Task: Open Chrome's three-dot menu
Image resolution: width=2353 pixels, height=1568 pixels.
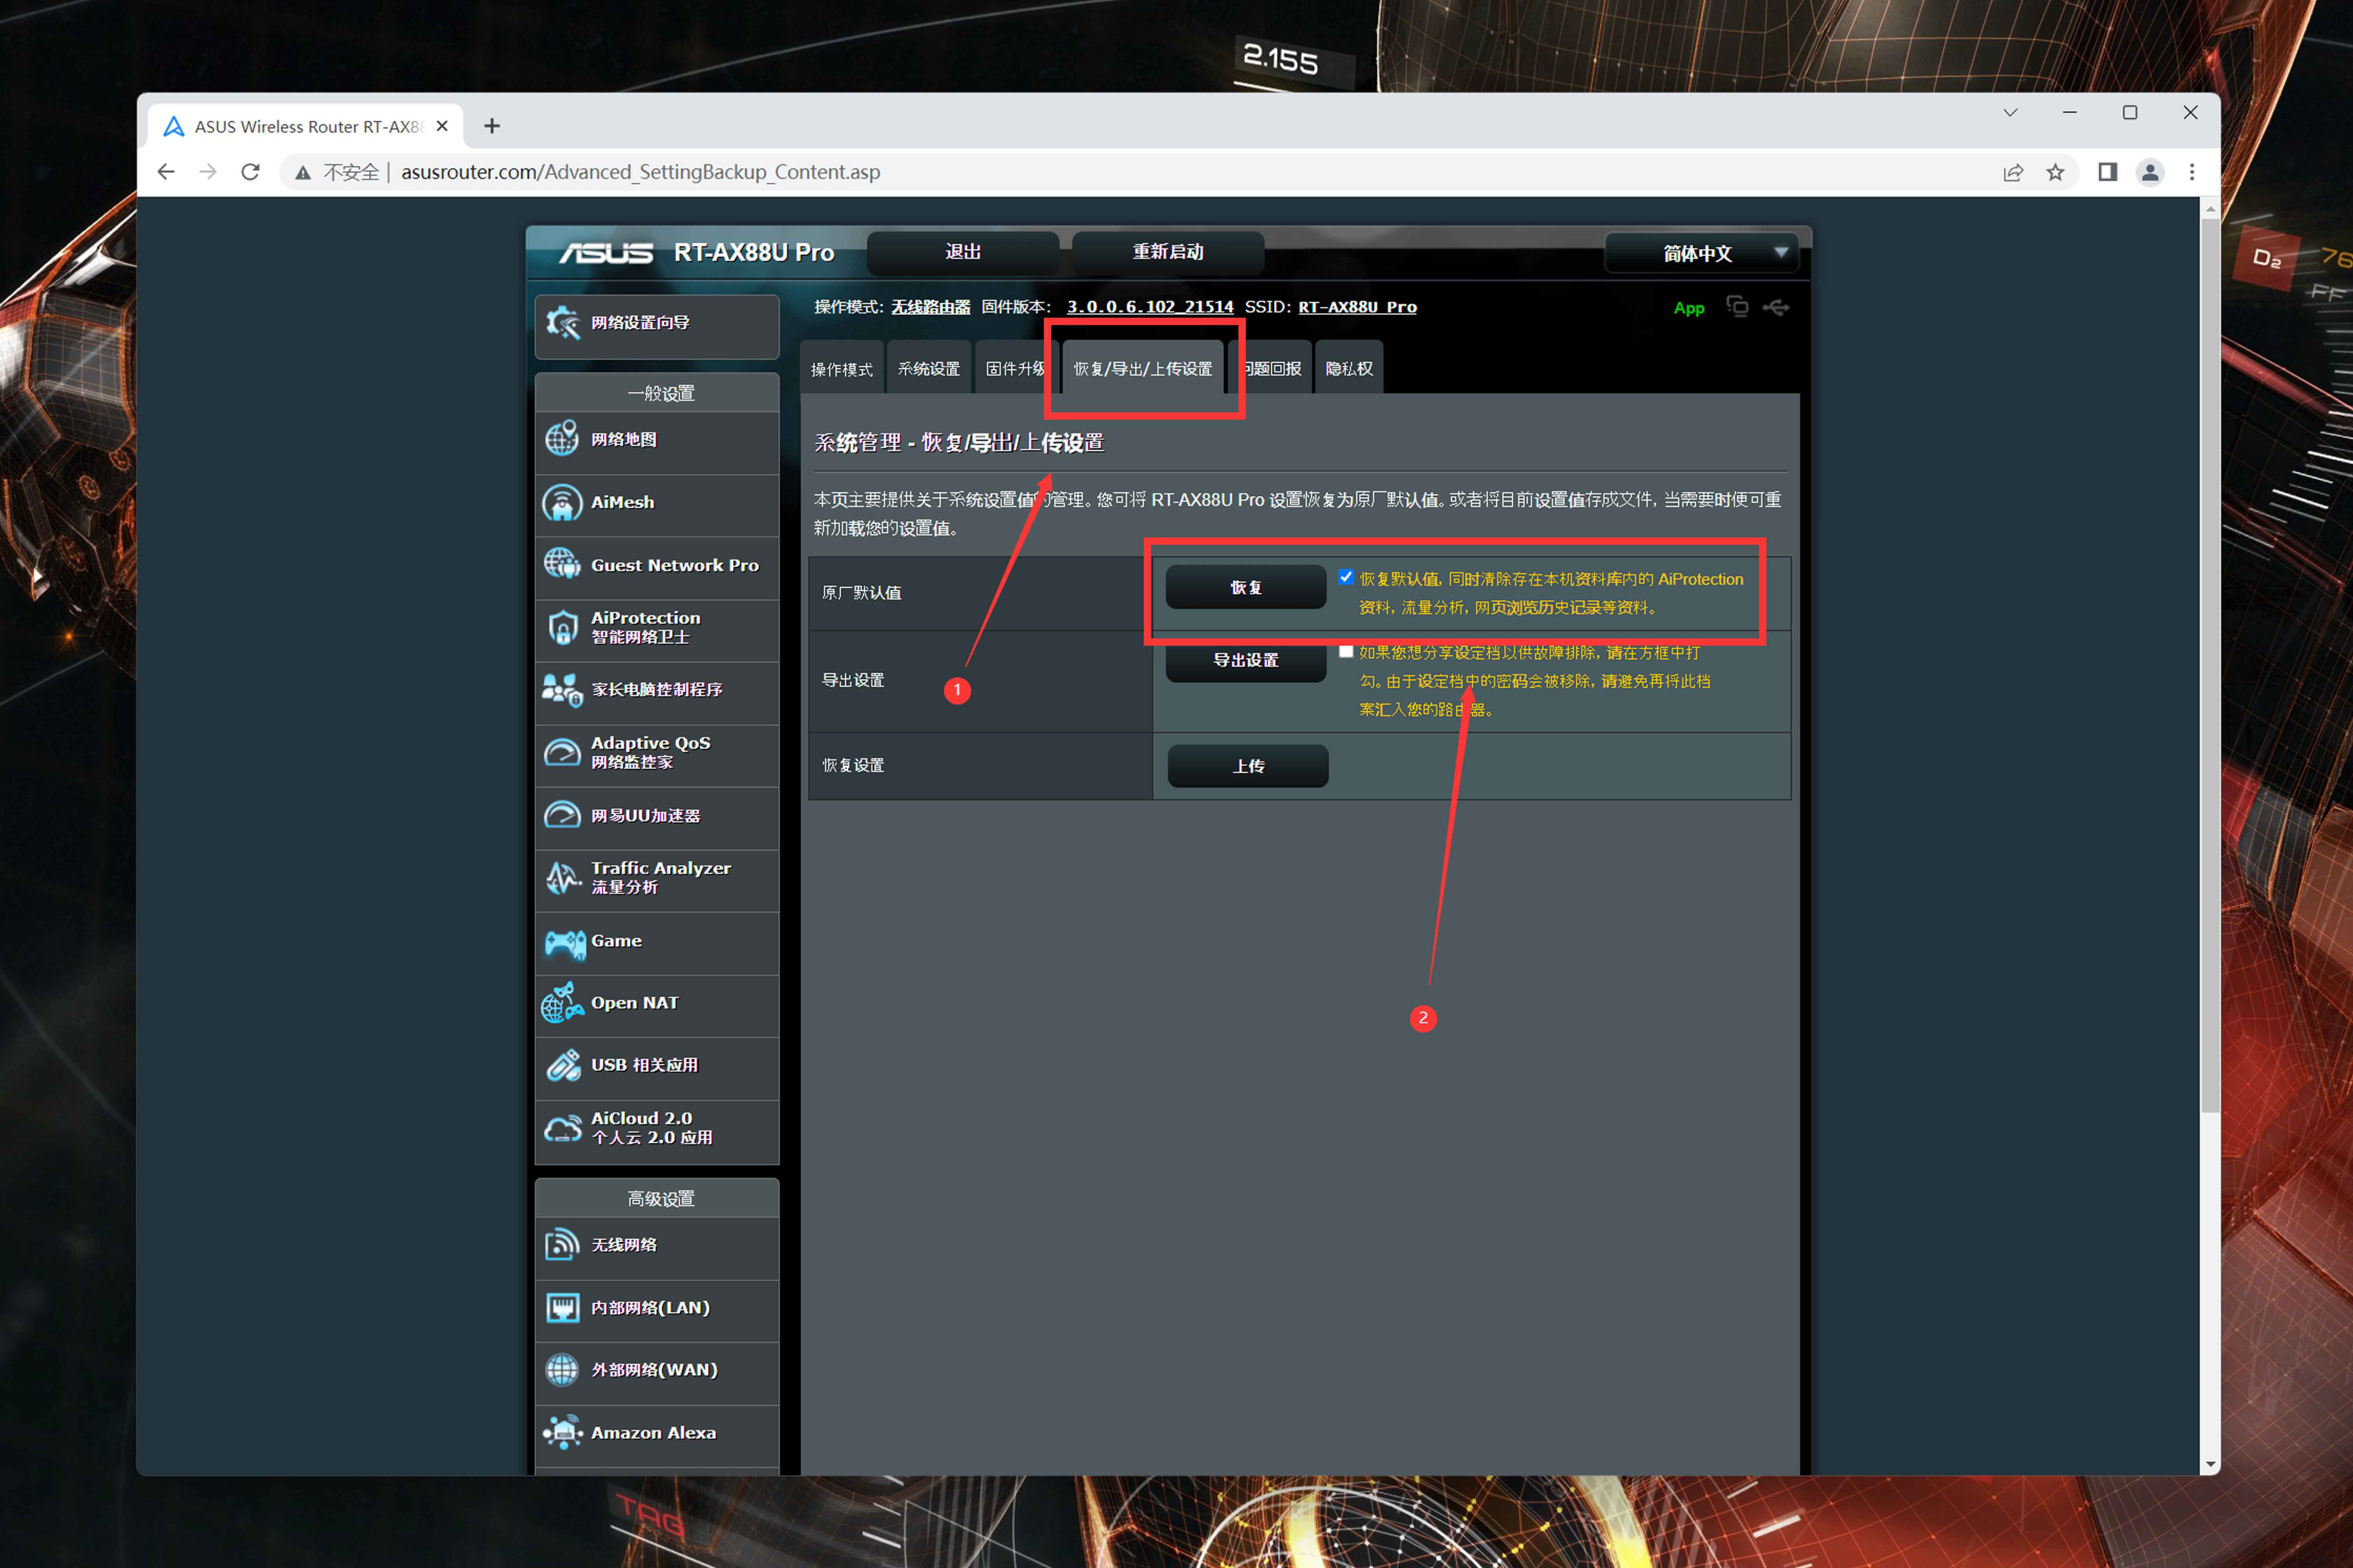Action: pos(2192,172)
